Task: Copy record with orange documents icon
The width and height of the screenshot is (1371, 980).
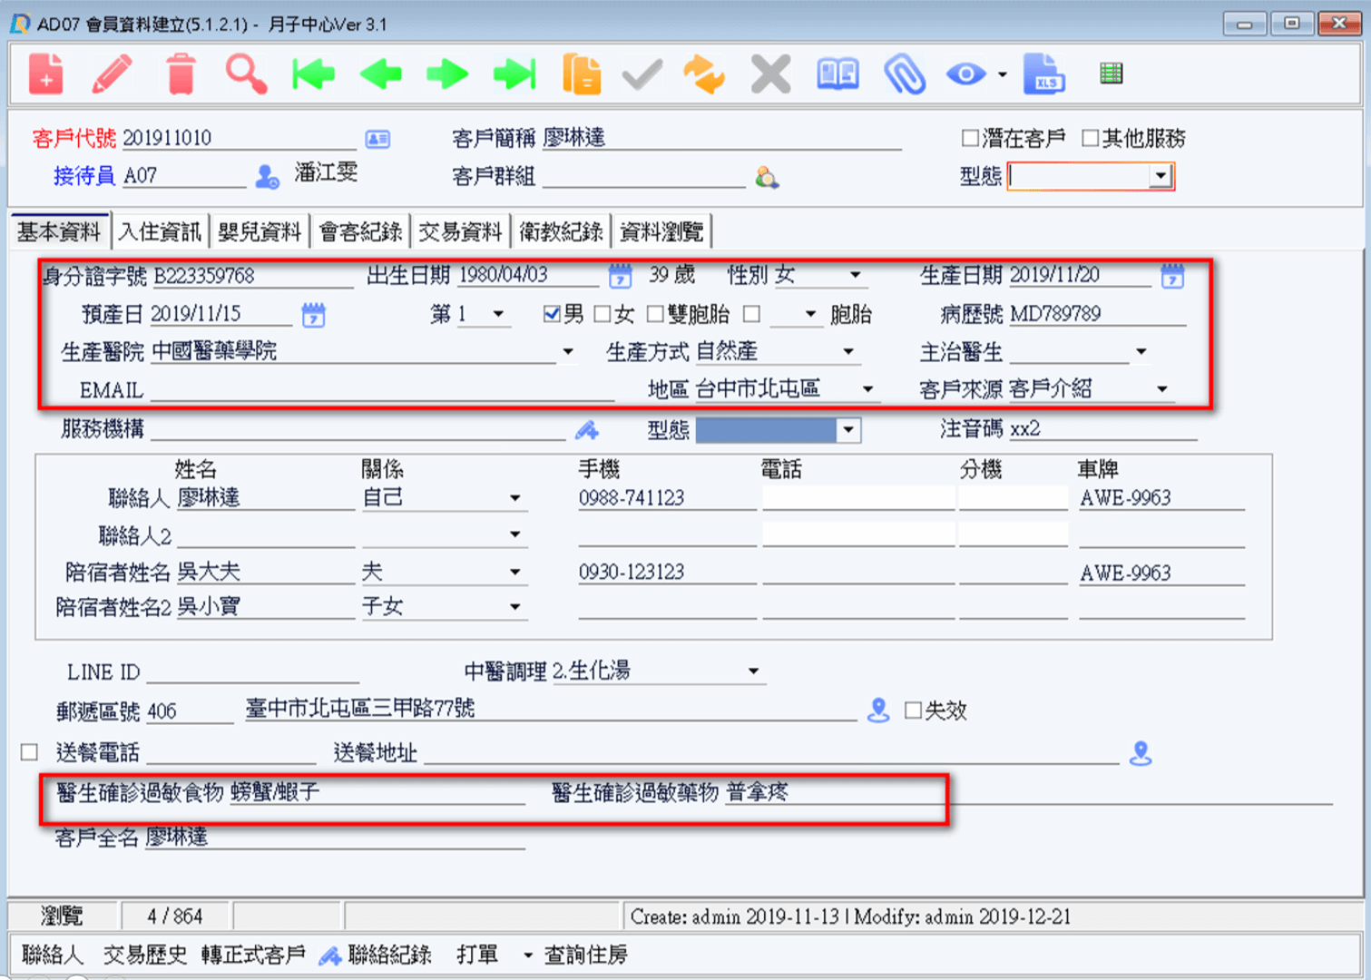Action: [582, 73]
